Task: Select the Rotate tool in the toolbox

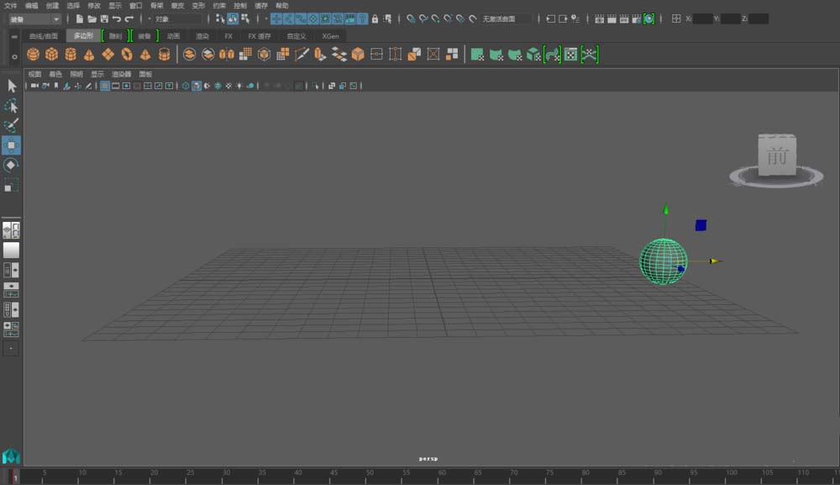Action: click(x=11, y=165)
